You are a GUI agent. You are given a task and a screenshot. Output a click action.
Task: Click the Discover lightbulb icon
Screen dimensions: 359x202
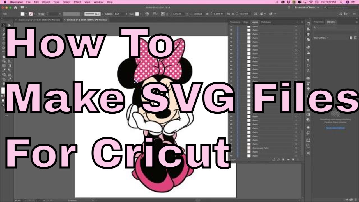(x=289, y=8)
